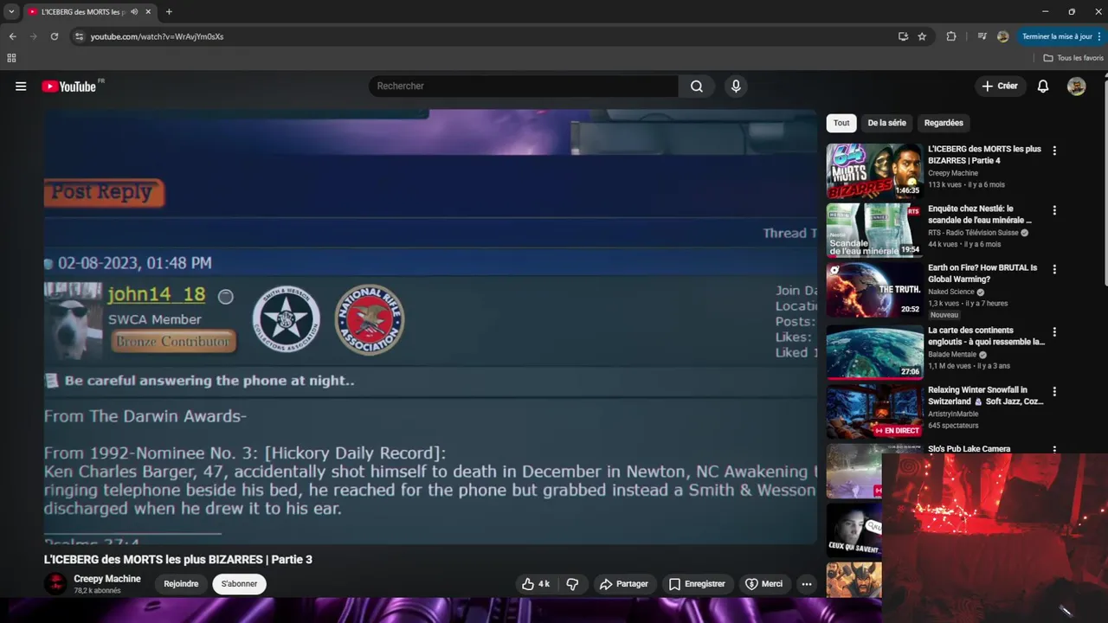Open La carte des continents engloutis title

point(986,336)
